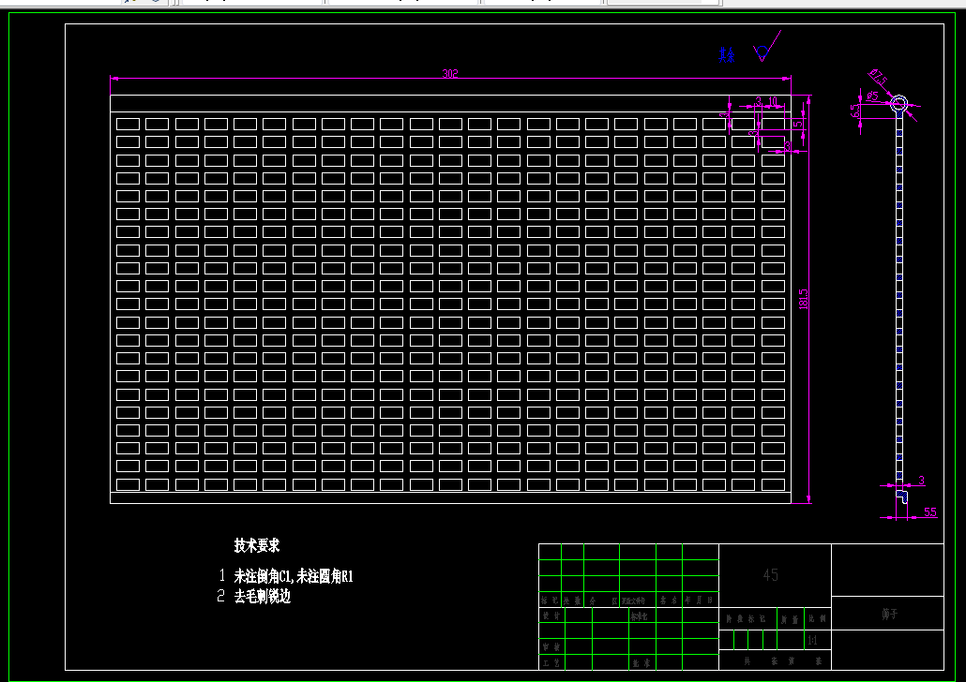Select the 工艺 cell in title block
Image resolution: width=966 pixels, height=682 pixels.
[551, 663]
